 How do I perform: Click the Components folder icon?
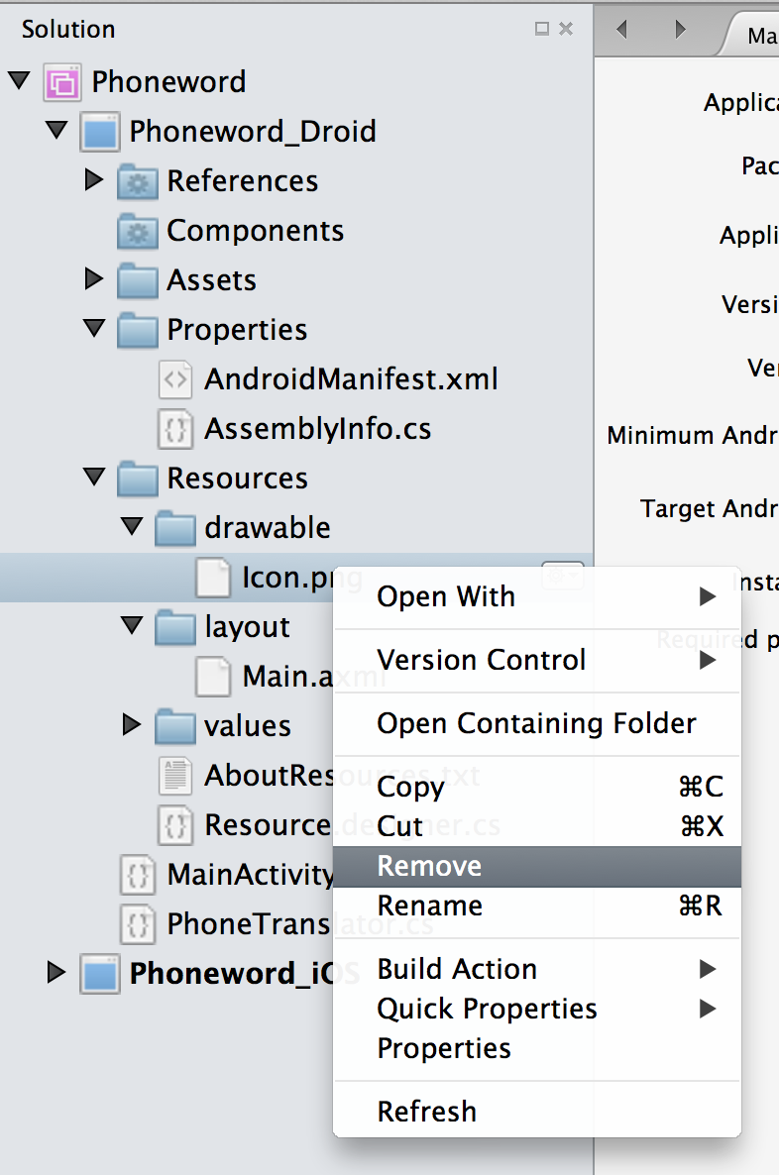point(137,231)
